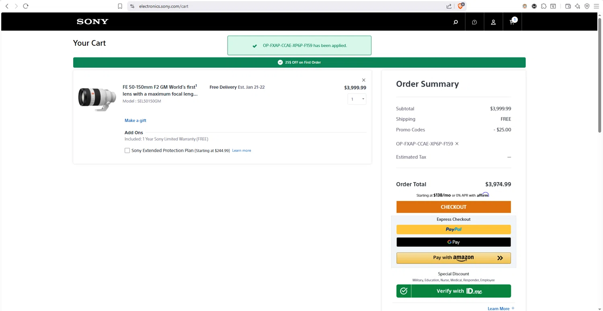The image size is (603, 311).
Task: Enable Sony Extended Protection Plan checkbox
Action: [x=127, y=150]
